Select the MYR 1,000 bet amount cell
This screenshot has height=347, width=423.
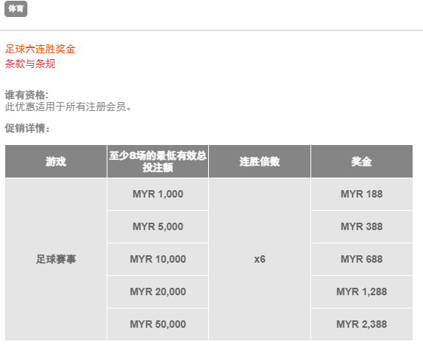(158, 195)
